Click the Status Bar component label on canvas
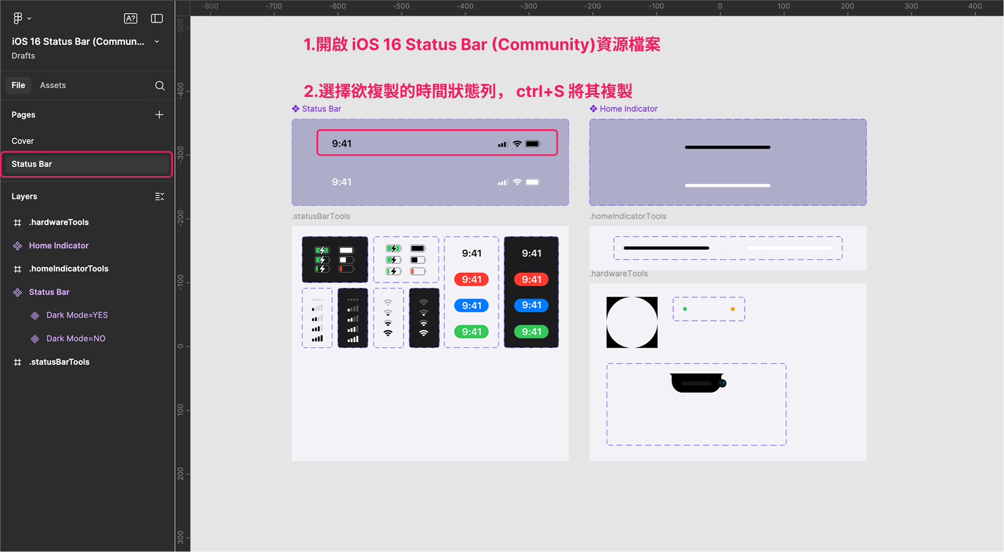1004x552 pixels. click(321, 109)
